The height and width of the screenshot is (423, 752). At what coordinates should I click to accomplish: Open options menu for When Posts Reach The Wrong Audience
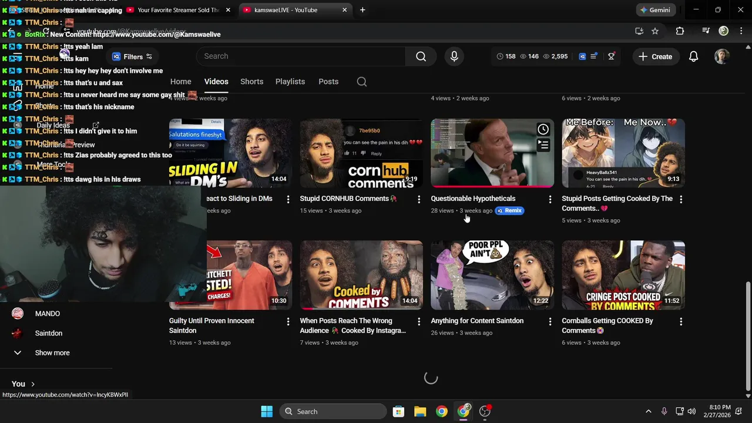coord(419,322)
